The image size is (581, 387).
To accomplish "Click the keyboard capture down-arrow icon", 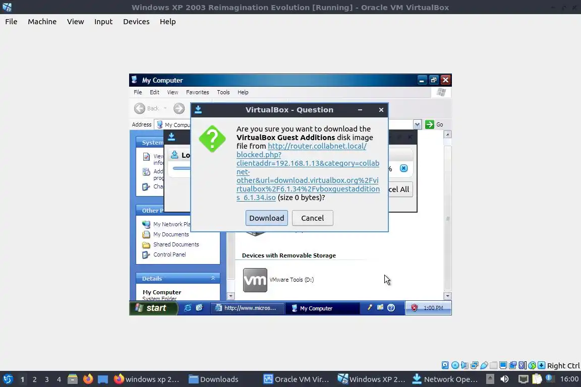I will point(541,365).
